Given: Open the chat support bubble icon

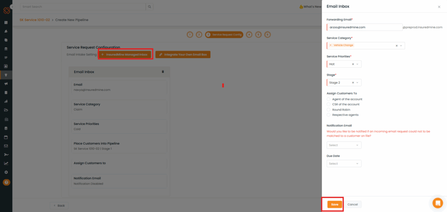Looking at the screenshot, I should click(437, 203).
